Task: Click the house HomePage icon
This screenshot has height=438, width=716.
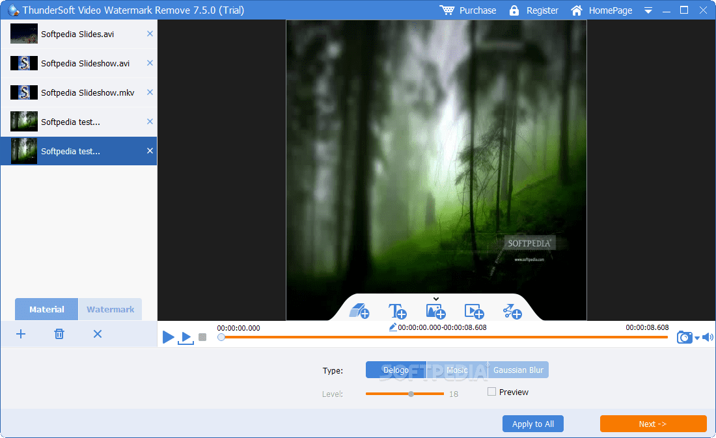Action: 577,10
